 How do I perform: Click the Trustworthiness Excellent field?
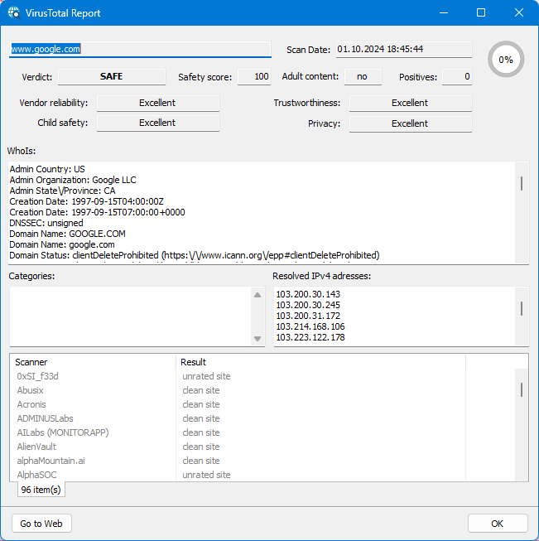pyautogui.click(x=411, y=103)
